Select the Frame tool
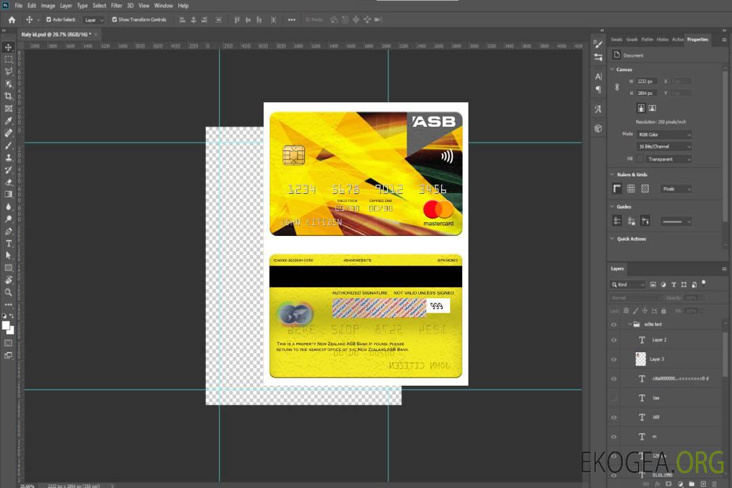 [8, 108]
